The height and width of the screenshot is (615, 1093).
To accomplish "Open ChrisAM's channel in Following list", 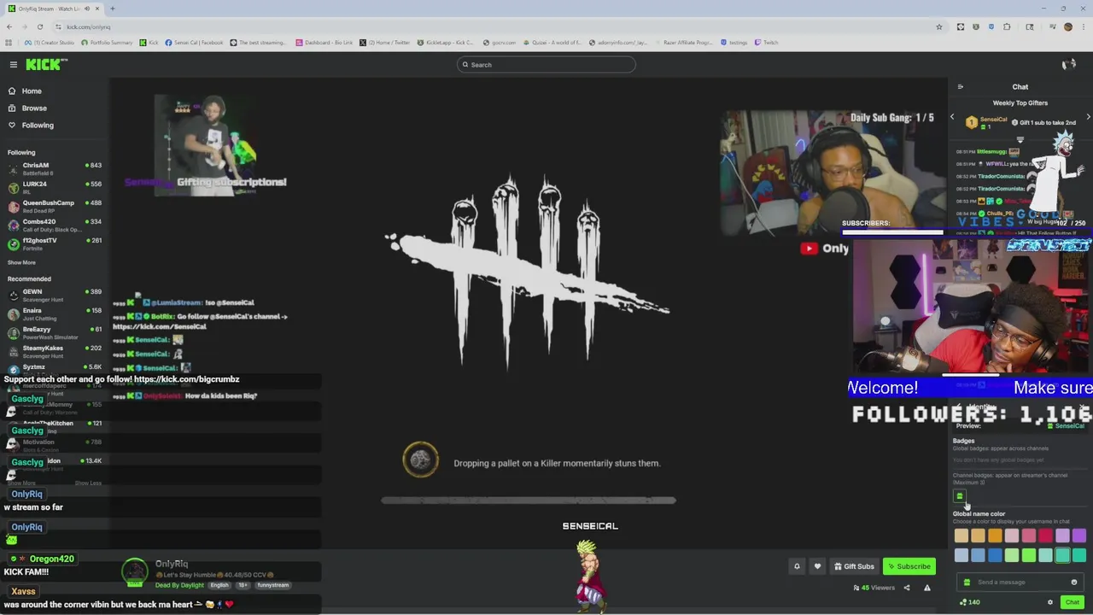I will (53, 168).
